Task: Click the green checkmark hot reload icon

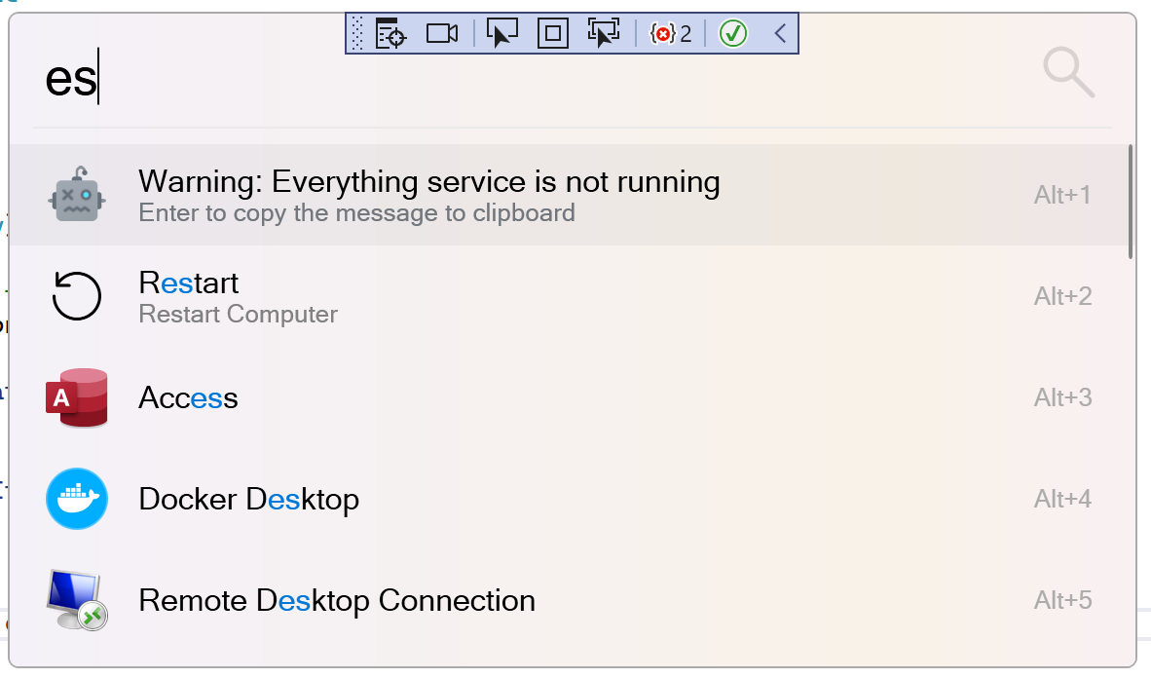Action: tap(732, 33)
